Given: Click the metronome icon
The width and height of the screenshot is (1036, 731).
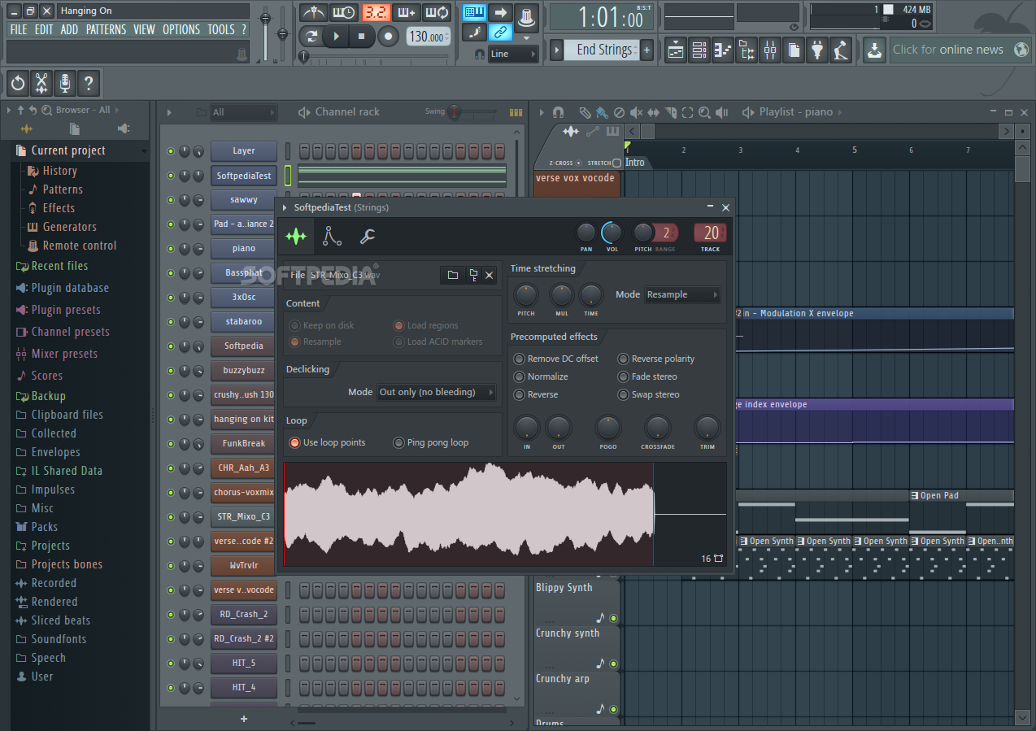Looking at the screenshot, I should (314, 12).
